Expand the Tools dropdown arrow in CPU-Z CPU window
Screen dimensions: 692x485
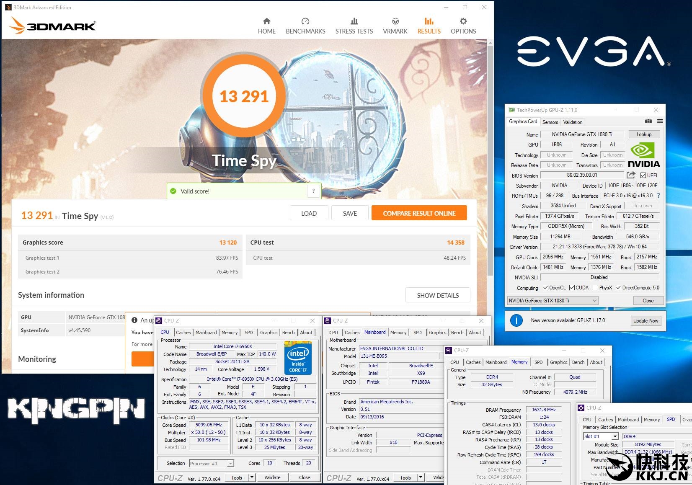pyautogui.click(x=252, y=477)
